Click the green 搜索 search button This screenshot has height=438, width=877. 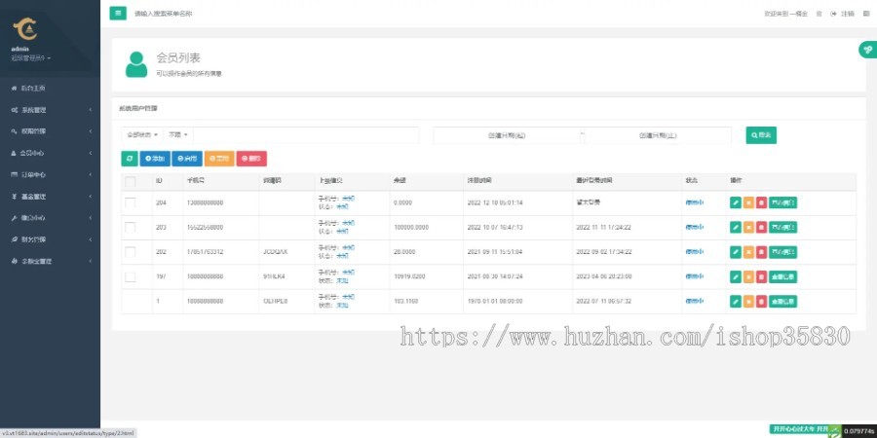coord(761,135)
